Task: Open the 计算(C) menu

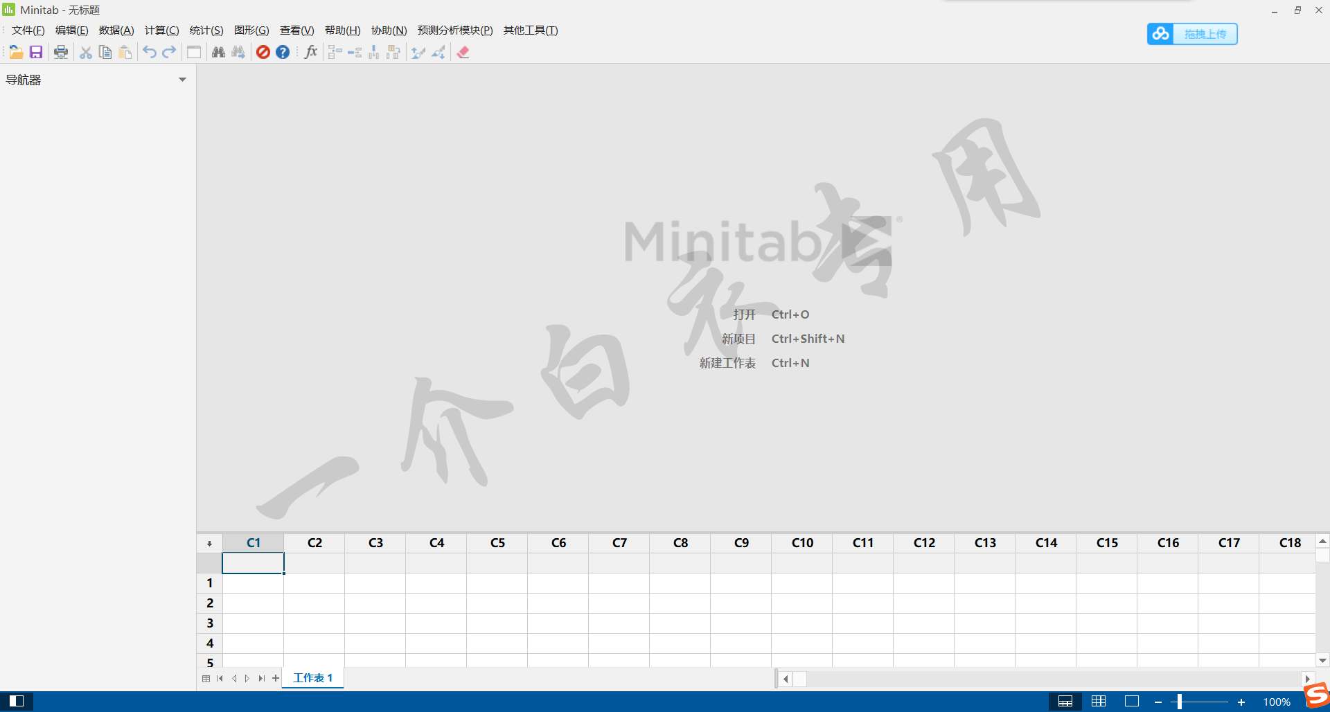Action: [161, 30]
